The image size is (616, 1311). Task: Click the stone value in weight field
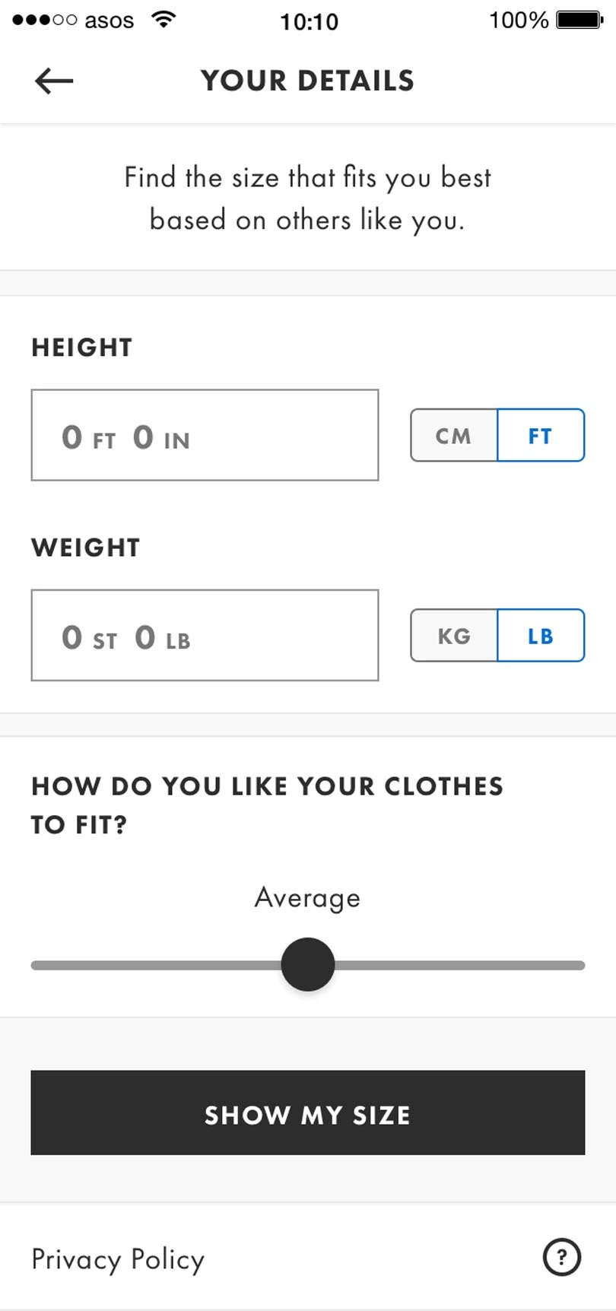point(72,637)
